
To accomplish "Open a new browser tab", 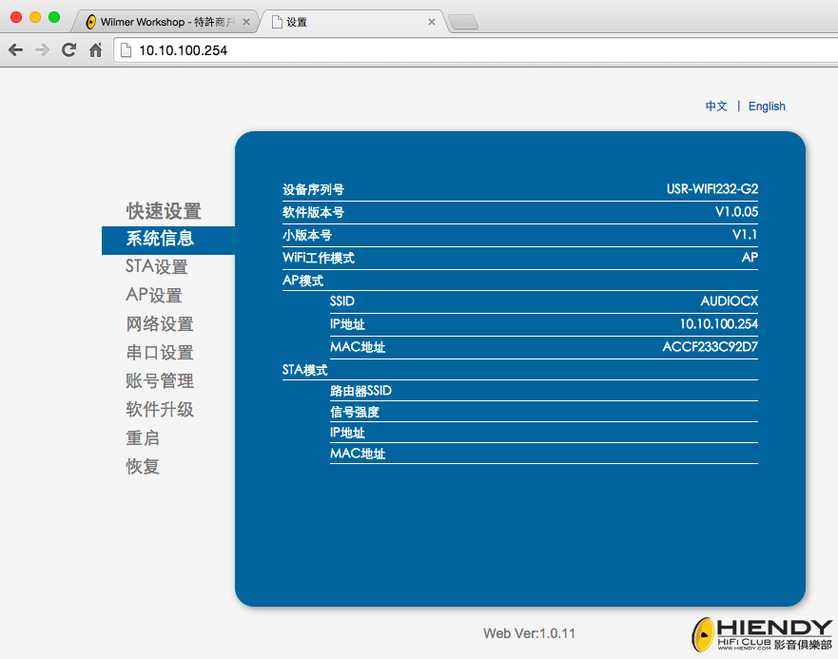I will pyautogui.click(x=462, y=23).
